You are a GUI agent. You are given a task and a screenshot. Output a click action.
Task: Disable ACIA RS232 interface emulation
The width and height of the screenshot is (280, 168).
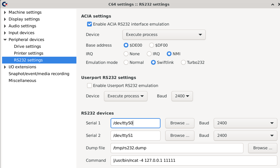tap(89, 24)
